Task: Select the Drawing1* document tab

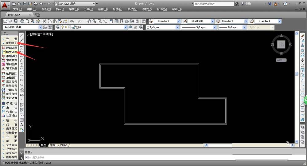Action: tap(14, 15)
